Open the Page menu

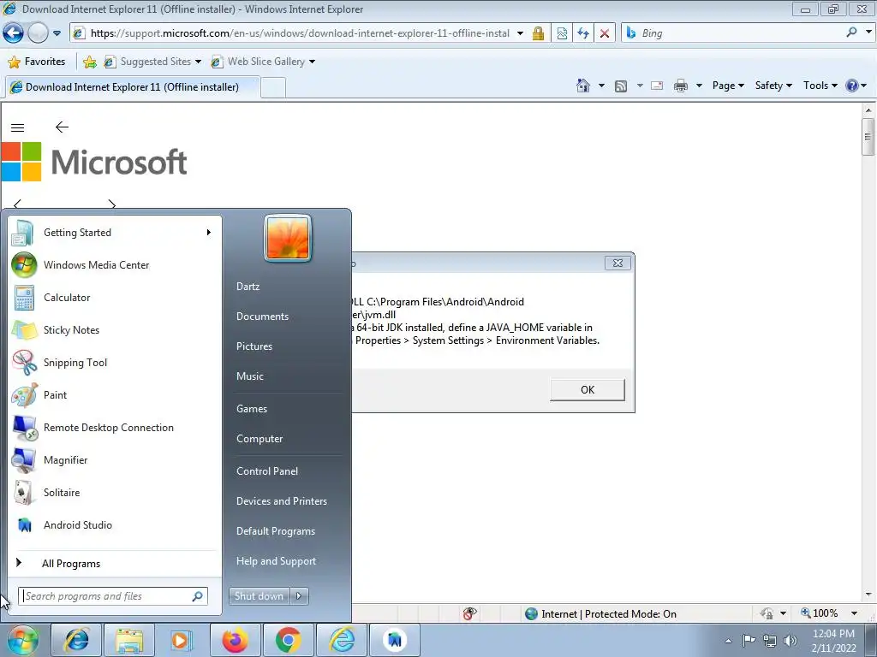point(728,86)
